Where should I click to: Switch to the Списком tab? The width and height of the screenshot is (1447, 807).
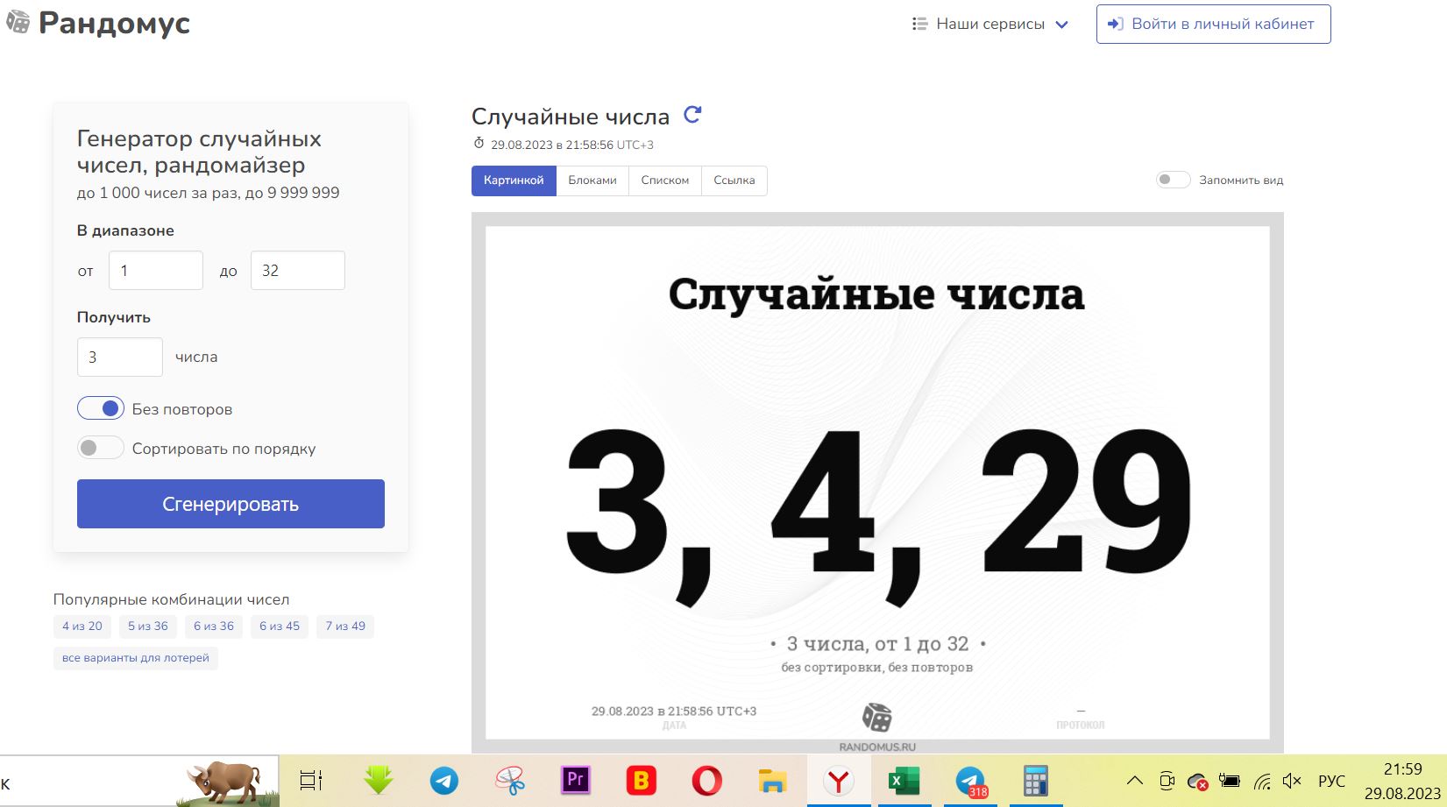[x=664, y=181]
